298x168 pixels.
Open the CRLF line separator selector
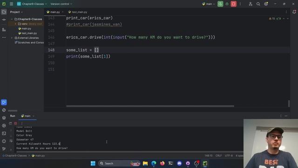(218, 155)
